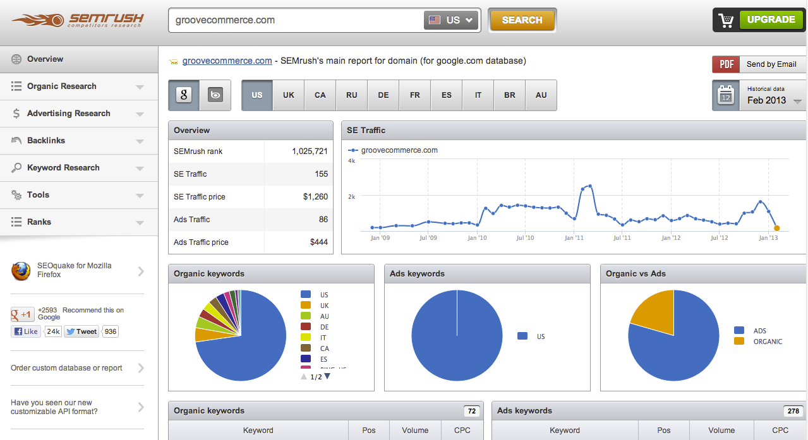Click the US swatch in Organic keywords legend
Viewport: 808px width, 440px height.
306,295
